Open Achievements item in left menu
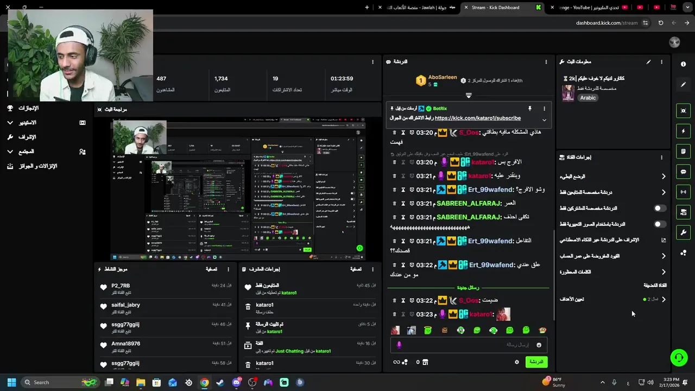 pos(29,108)
